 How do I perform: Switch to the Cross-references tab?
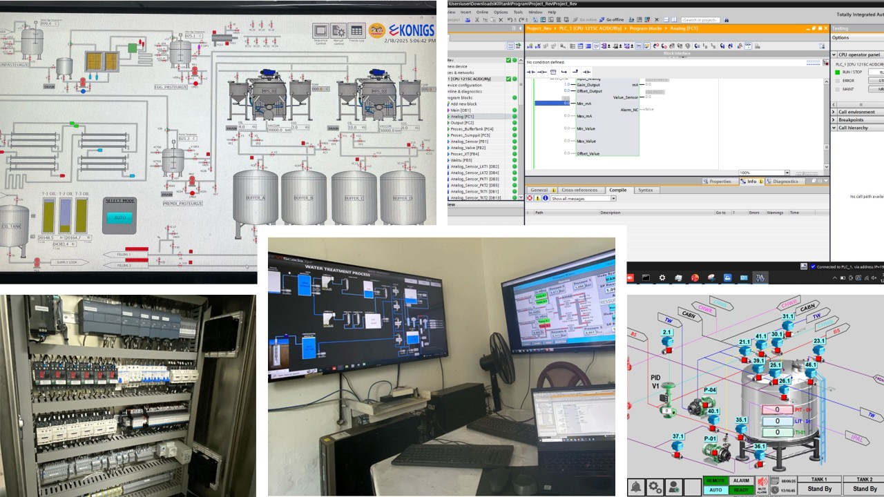pyautogui.click(x=579, y=190)
